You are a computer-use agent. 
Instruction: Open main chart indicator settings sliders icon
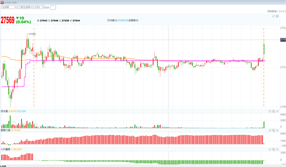coord(274,16)
